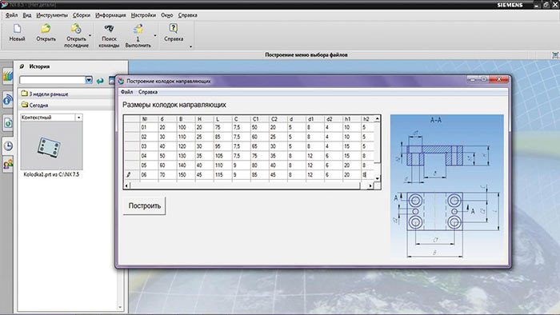Click the Построить button
Screen dimensions: 560x315
(x=144, y=205)
